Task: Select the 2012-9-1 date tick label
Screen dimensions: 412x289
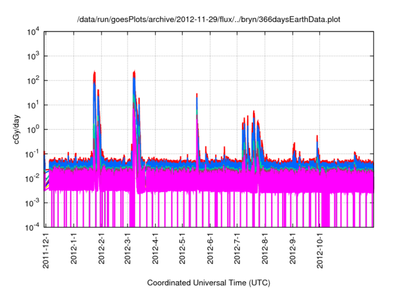Action: tap(293, 249)
